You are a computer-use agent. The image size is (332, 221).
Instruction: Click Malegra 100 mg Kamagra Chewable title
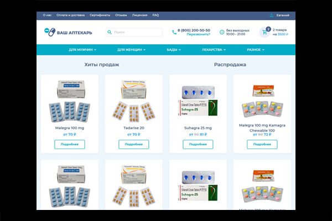pos(262,128)
